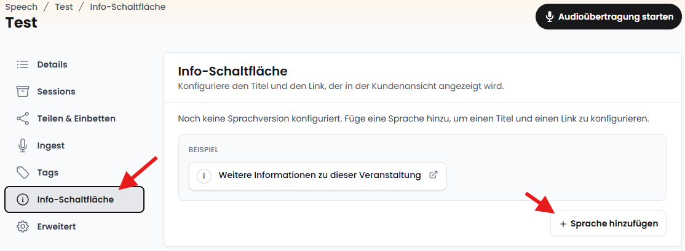Click the plus icon before Sprache hinzufügen
Viewport: 685px width, 251px height.
pyautogui.click(x=563, y=224)
